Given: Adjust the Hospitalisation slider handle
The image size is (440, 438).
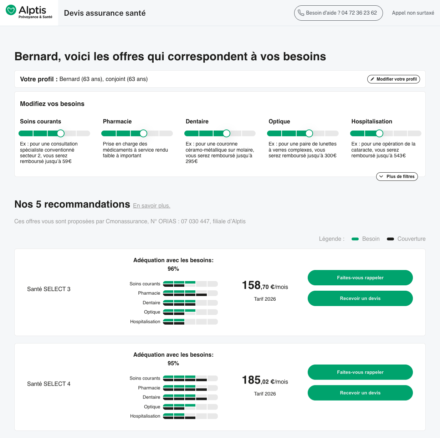Looking at the screenshot, I should pyautogui.click(x=379, y=133).
